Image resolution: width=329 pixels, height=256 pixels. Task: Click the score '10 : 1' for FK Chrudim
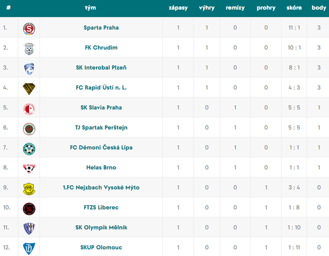(x=294, y=48)
